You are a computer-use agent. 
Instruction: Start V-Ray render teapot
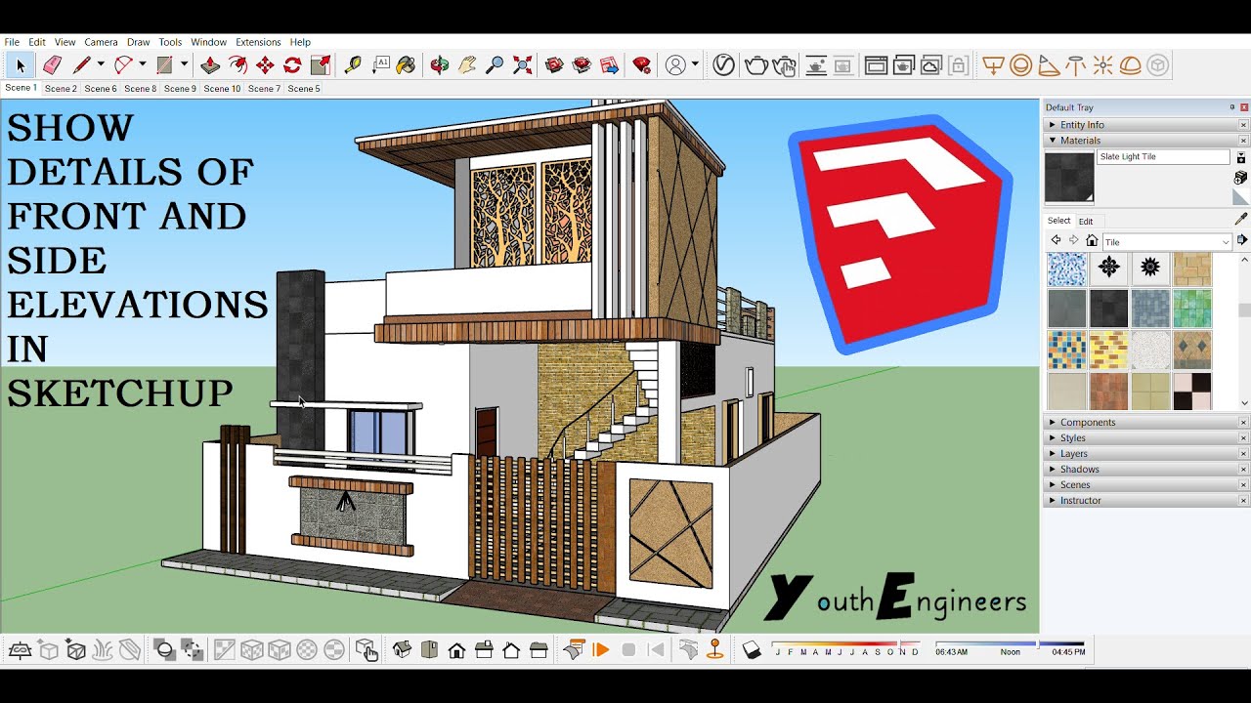point(755,65)
